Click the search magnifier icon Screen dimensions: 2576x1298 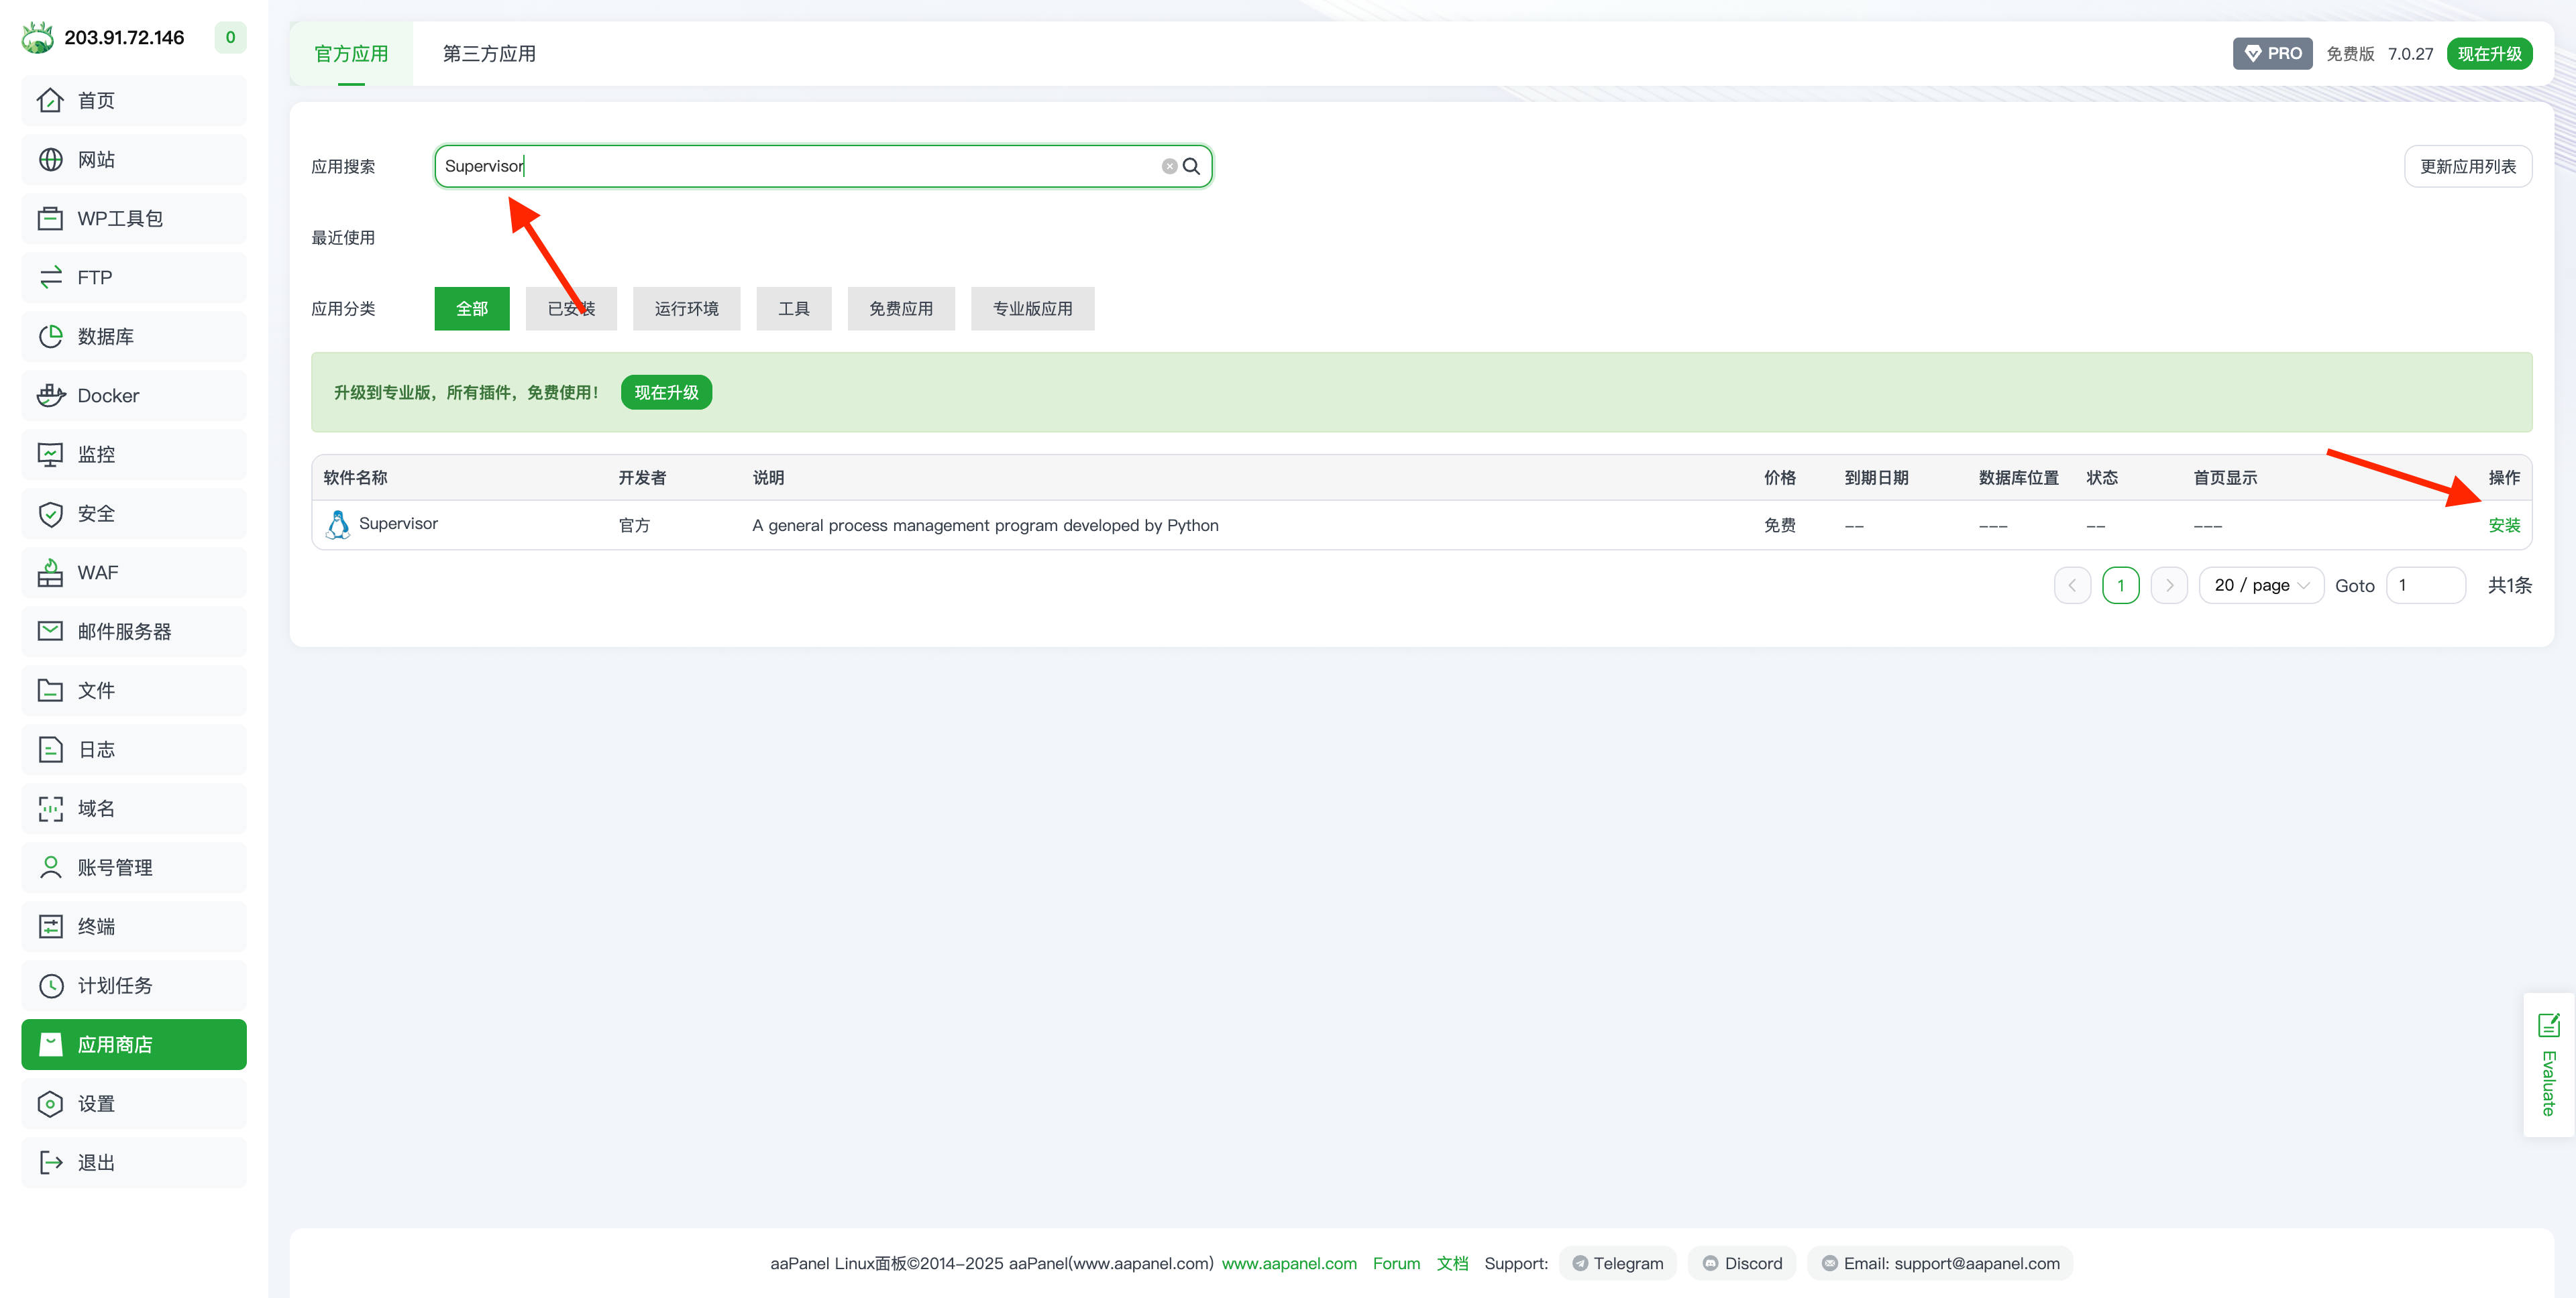click(1191, 166)
